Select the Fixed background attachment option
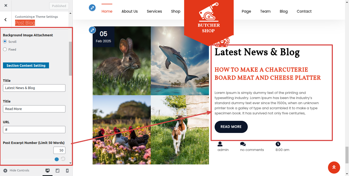 5,49
